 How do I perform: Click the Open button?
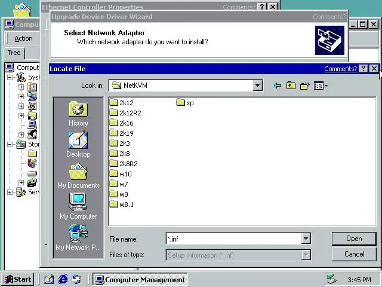pos(354,239)
